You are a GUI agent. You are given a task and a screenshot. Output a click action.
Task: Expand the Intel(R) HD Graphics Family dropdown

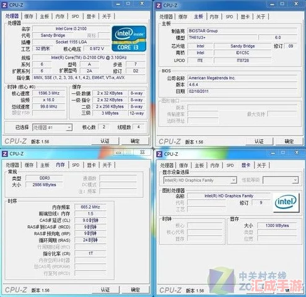(x=234, y=180)
